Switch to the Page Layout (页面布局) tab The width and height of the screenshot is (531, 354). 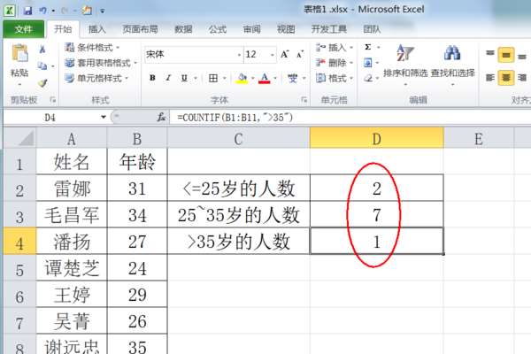(140, 29)
